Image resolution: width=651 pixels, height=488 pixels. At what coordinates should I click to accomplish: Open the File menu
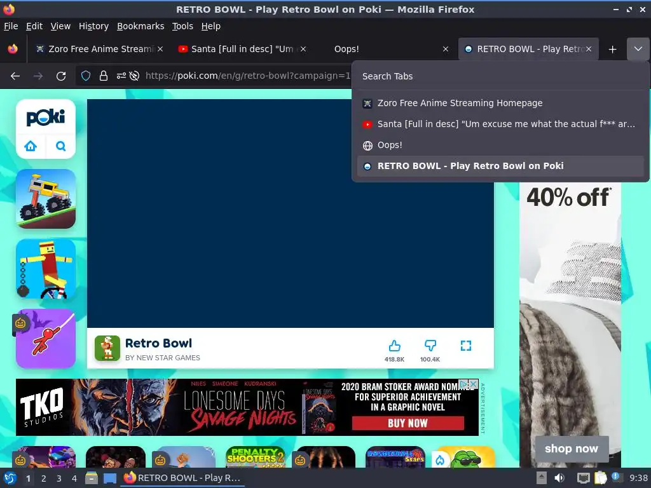pos(11,26)
